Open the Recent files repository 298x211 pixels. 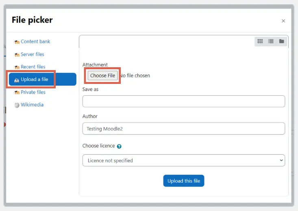pos(33,67)
